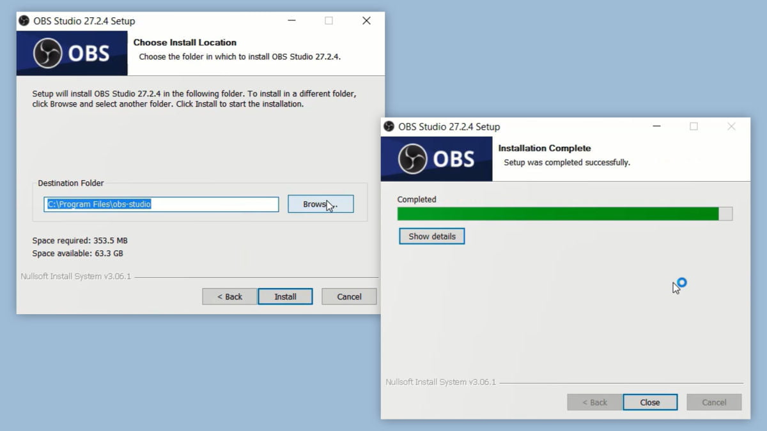Viewport: 767px width, 431px height.
Task: Click the 'Space available: 63.3 GB' text
Action: (78, 253)
